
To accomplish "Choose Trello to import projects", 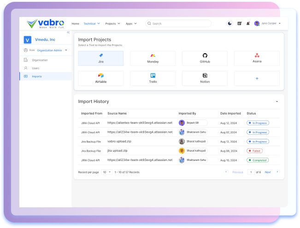I will 153,78.
